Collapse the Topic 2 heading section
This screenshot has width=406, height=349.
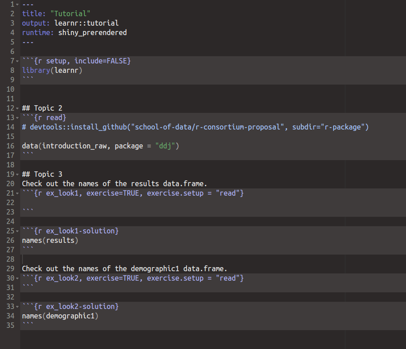point(17,108)
